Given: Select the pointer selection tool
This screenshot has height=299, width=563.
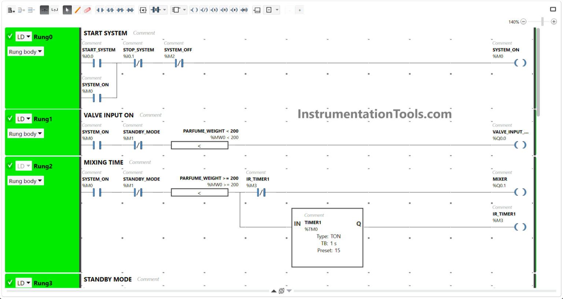Looking at the screenshot, I should (67, 10).
